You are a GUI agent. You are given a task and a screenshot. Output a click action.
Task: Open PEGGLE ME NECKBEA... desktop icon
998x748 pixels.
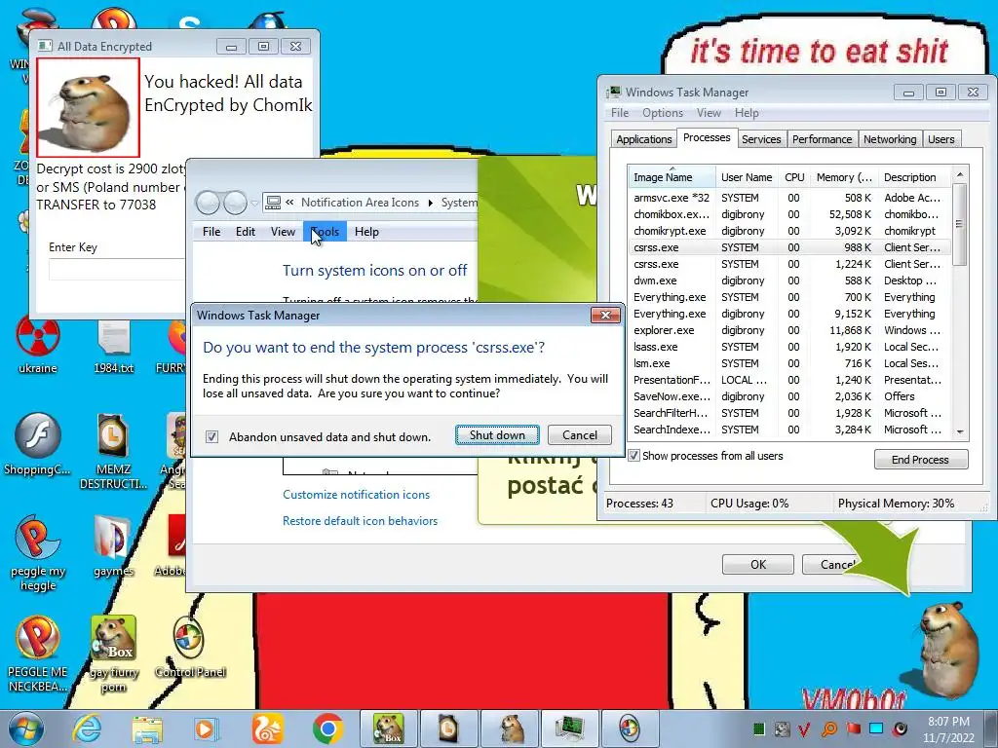(x=38, y=654)
